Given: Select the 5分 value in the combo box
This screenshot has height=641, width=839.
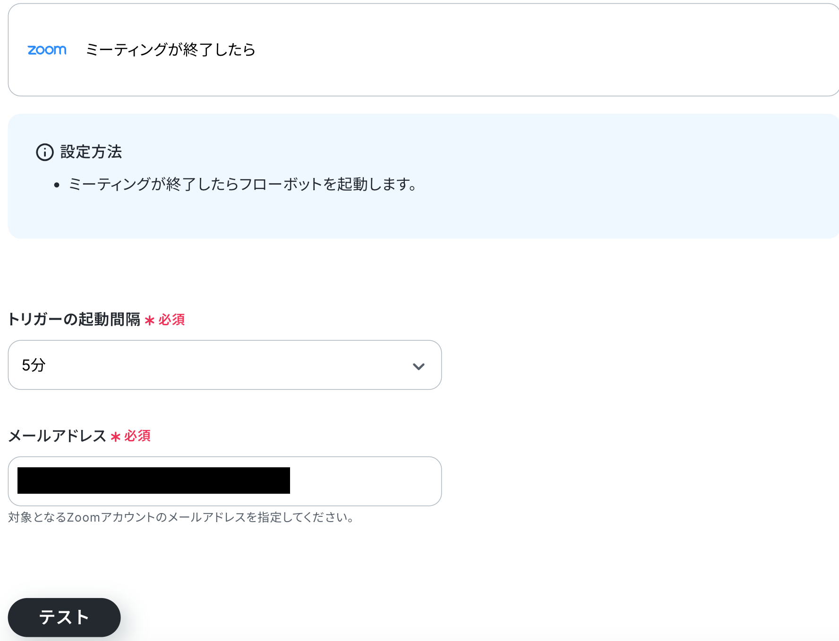Looking at the screenshot, I should coord(34,365).
